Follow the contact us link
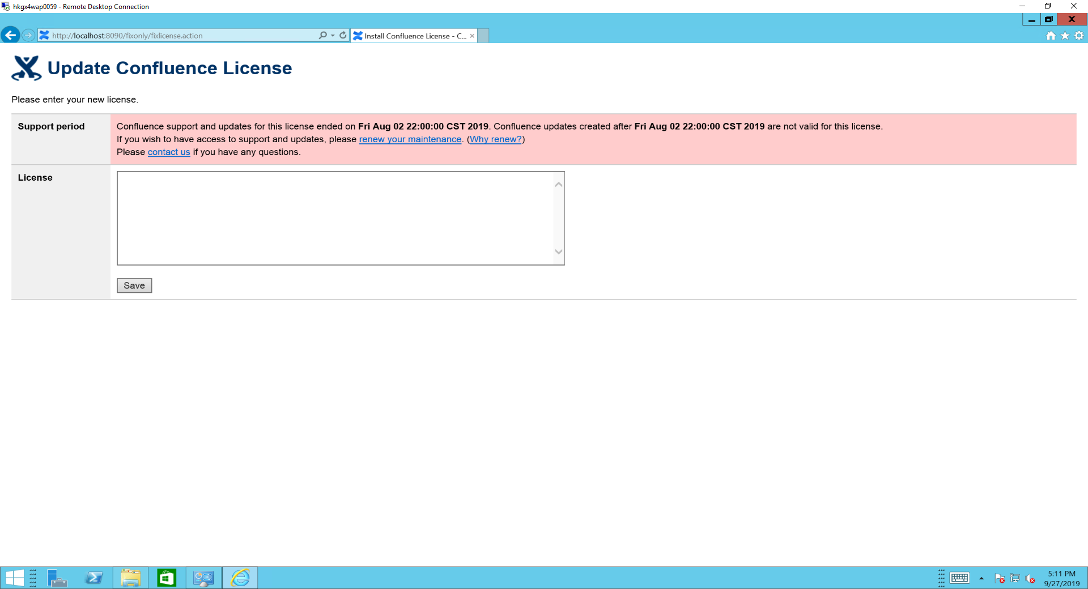 click(x=169, y=152)
